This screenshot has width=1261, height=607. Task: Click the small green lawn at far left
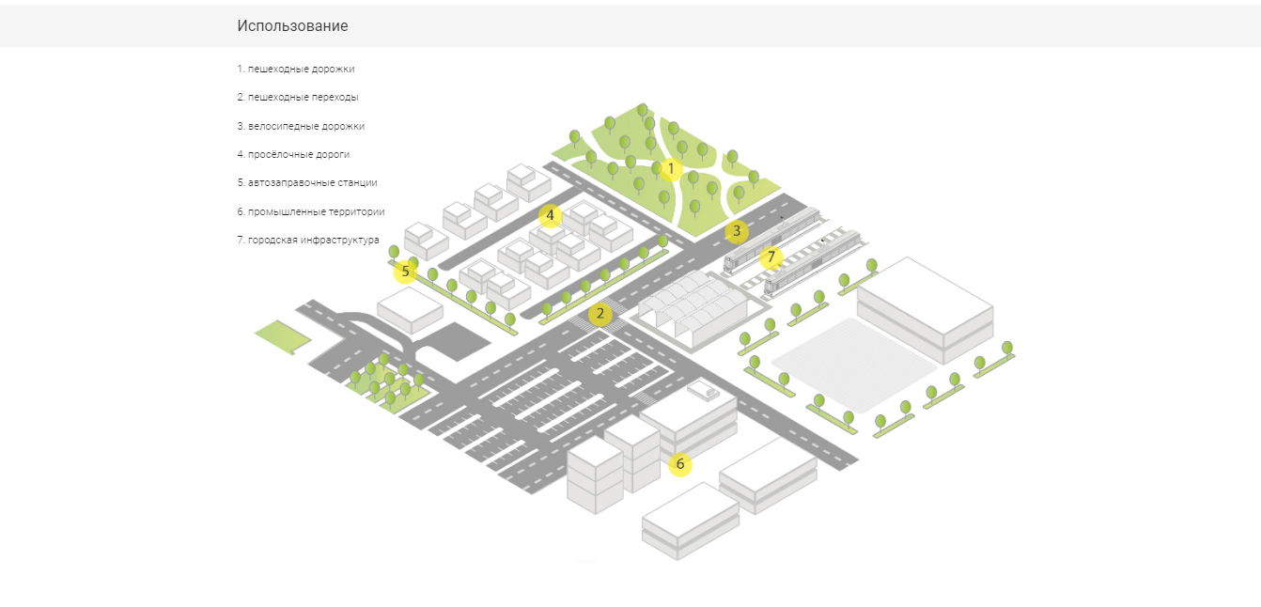pos(281,335)
